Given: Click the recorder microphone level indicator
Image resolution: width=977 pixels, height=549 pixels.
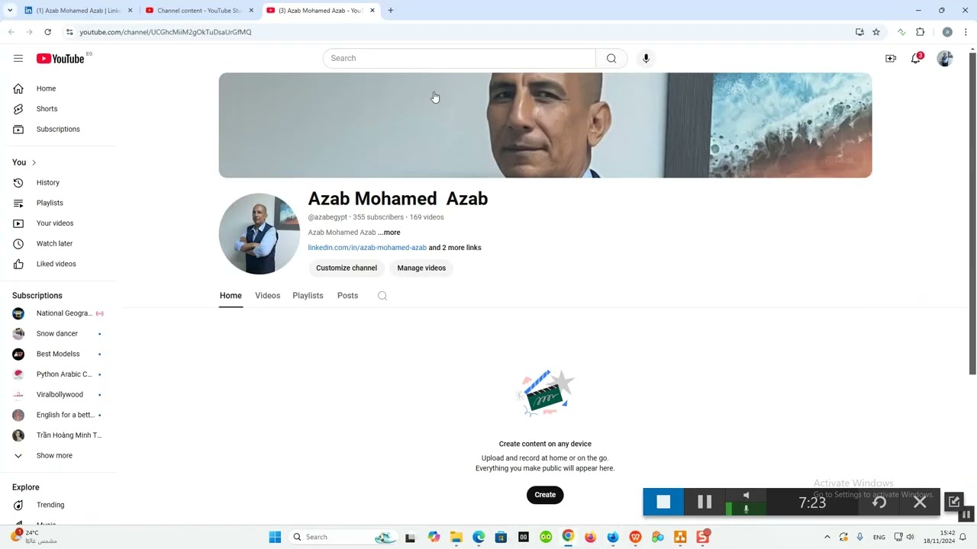Looking at the screenshot, I should (746, 509).
